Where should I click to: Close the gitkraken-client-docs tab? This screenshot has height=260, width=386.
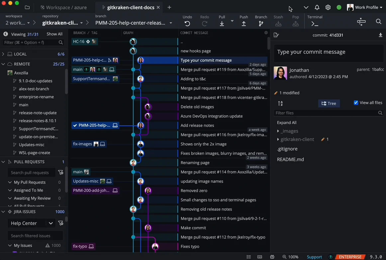tap(158, 7)
